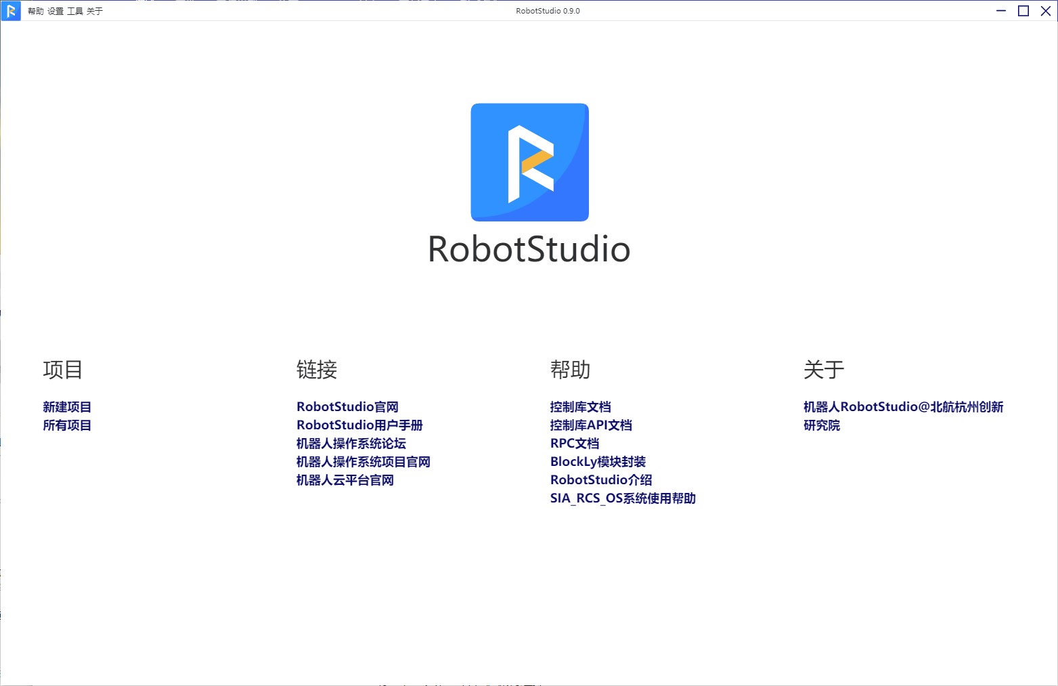Visit 机器人云平台官网
This screenshot has height=686, width=1058.
(x=345, y=480)
